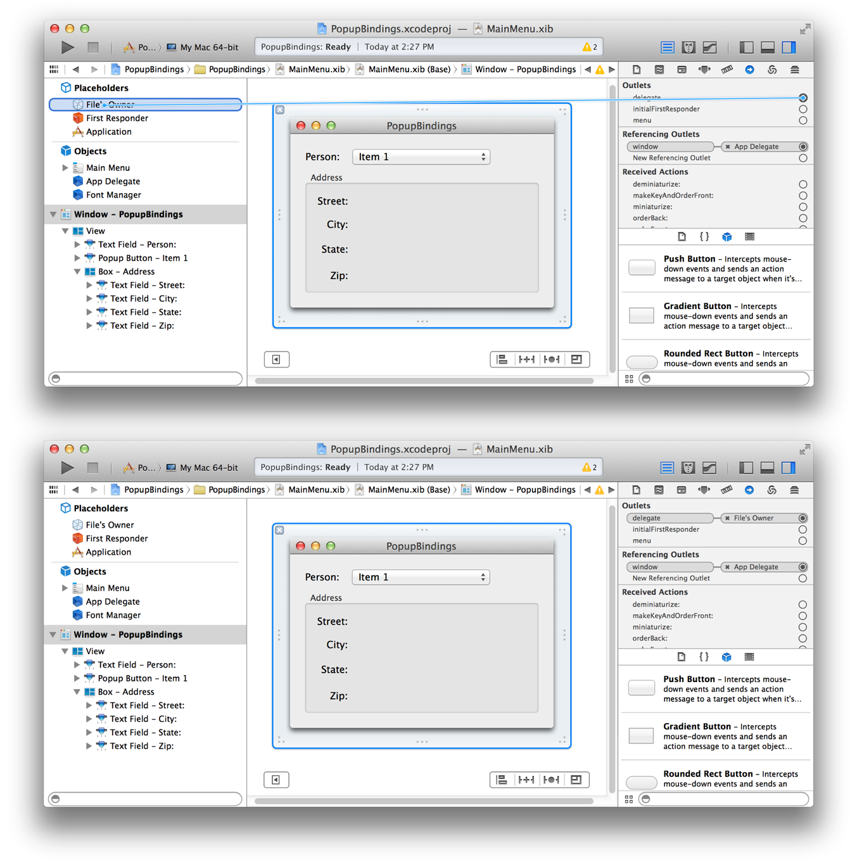Screen dimensions: 857x867
Task: Open Pin constraints menu in top window
Action: pyautogui.click(x=527, y=360)
